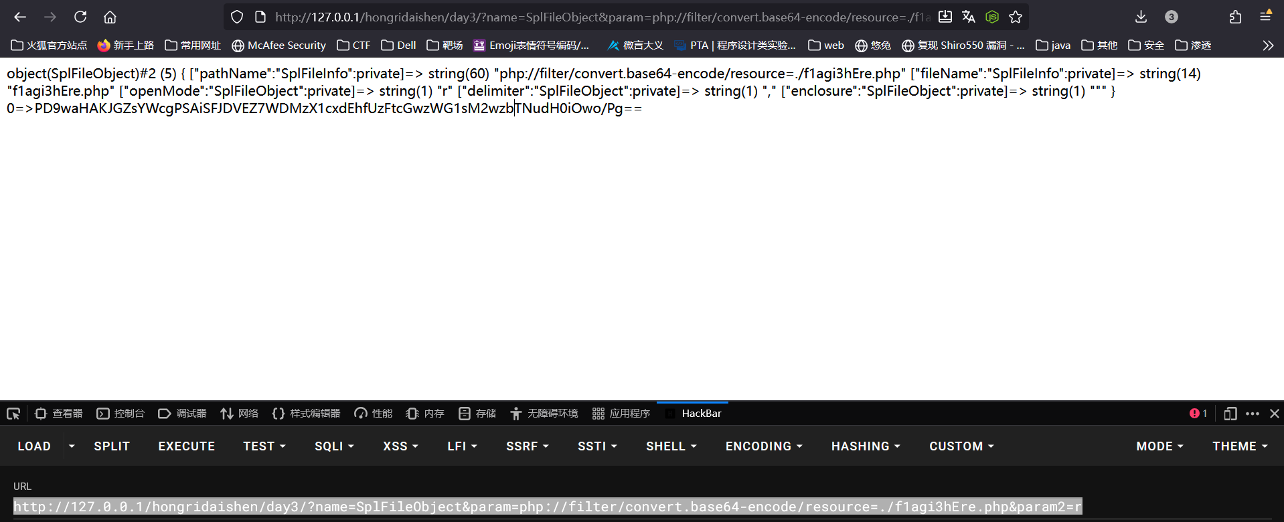Viewport: 1284px width, 522px height.
Task: Expand the SQLI dropdown in HackBar
Action: click(x=334, y=446)
